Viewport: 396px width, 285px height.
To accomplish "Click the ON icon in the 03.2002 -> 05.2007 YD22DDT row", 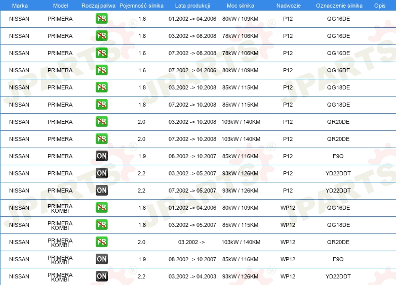I will tap(101, 173).
